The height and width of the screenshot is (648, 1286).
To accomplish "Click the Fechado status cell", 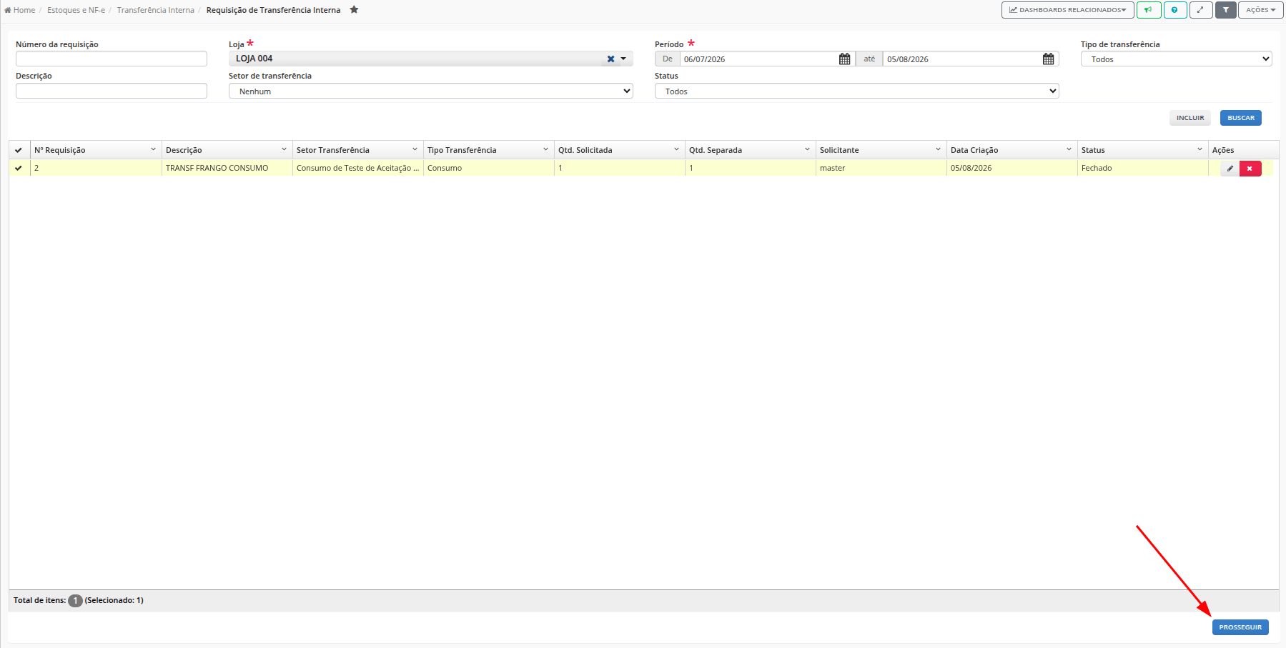I will point(1142,168).
